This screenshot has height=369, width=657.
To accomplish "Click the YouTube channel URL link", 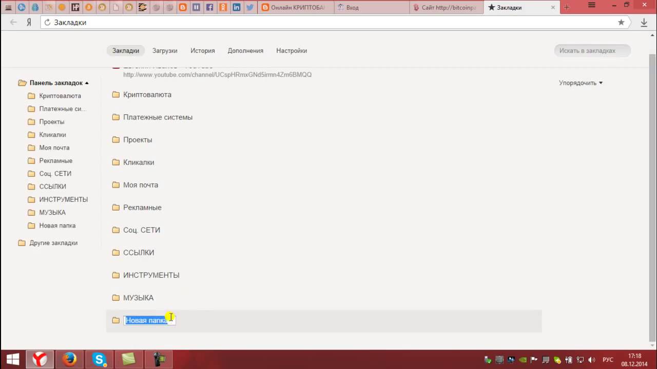I will pos(217,75).
